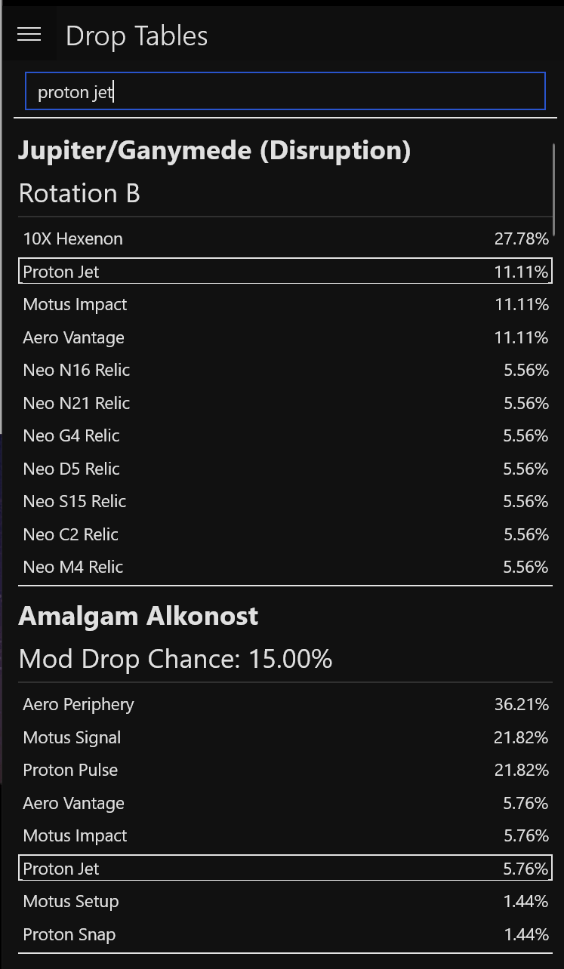Click the Rotation B subheading
564x969 pixels.
[x=79, y=193]
